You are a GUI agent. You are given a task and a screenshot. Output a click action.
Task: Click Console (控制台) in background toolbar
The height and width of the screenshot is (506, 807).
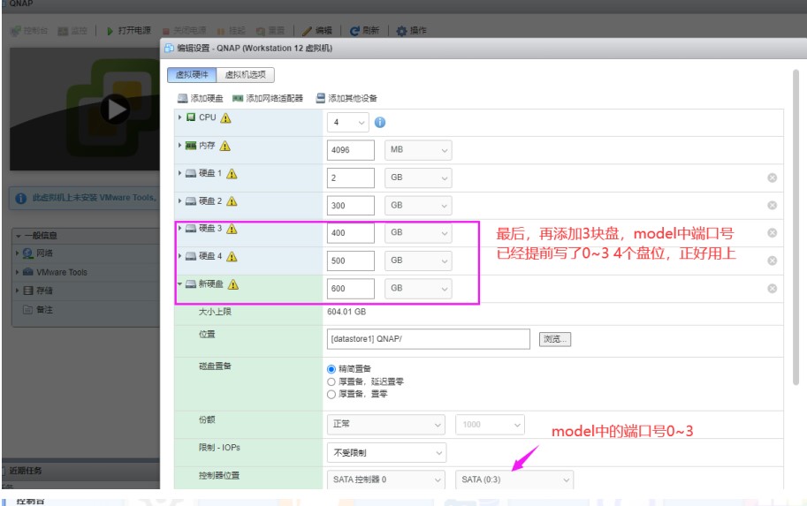click(29, 31)
